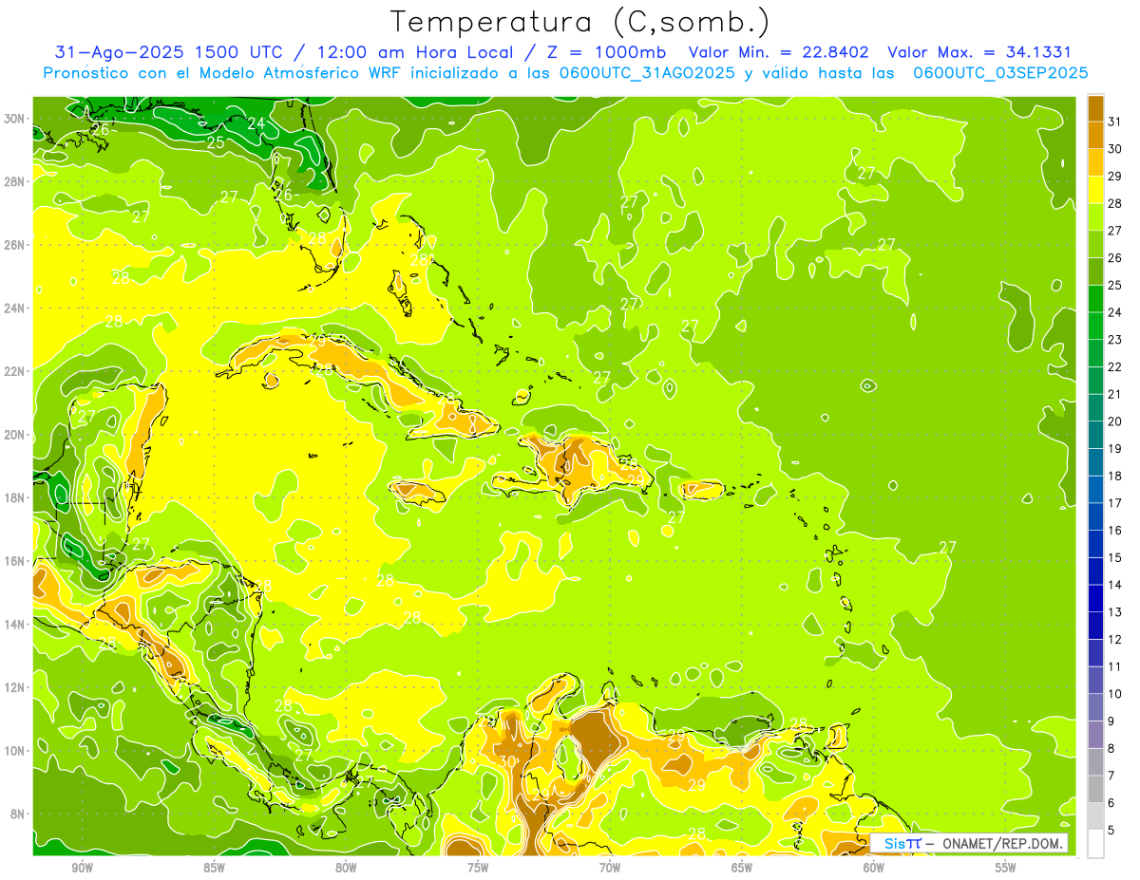The width and height of the screenshot is (1140, 880).
Task: Click the '60W' longitude axis label
Action: (874, 868)
